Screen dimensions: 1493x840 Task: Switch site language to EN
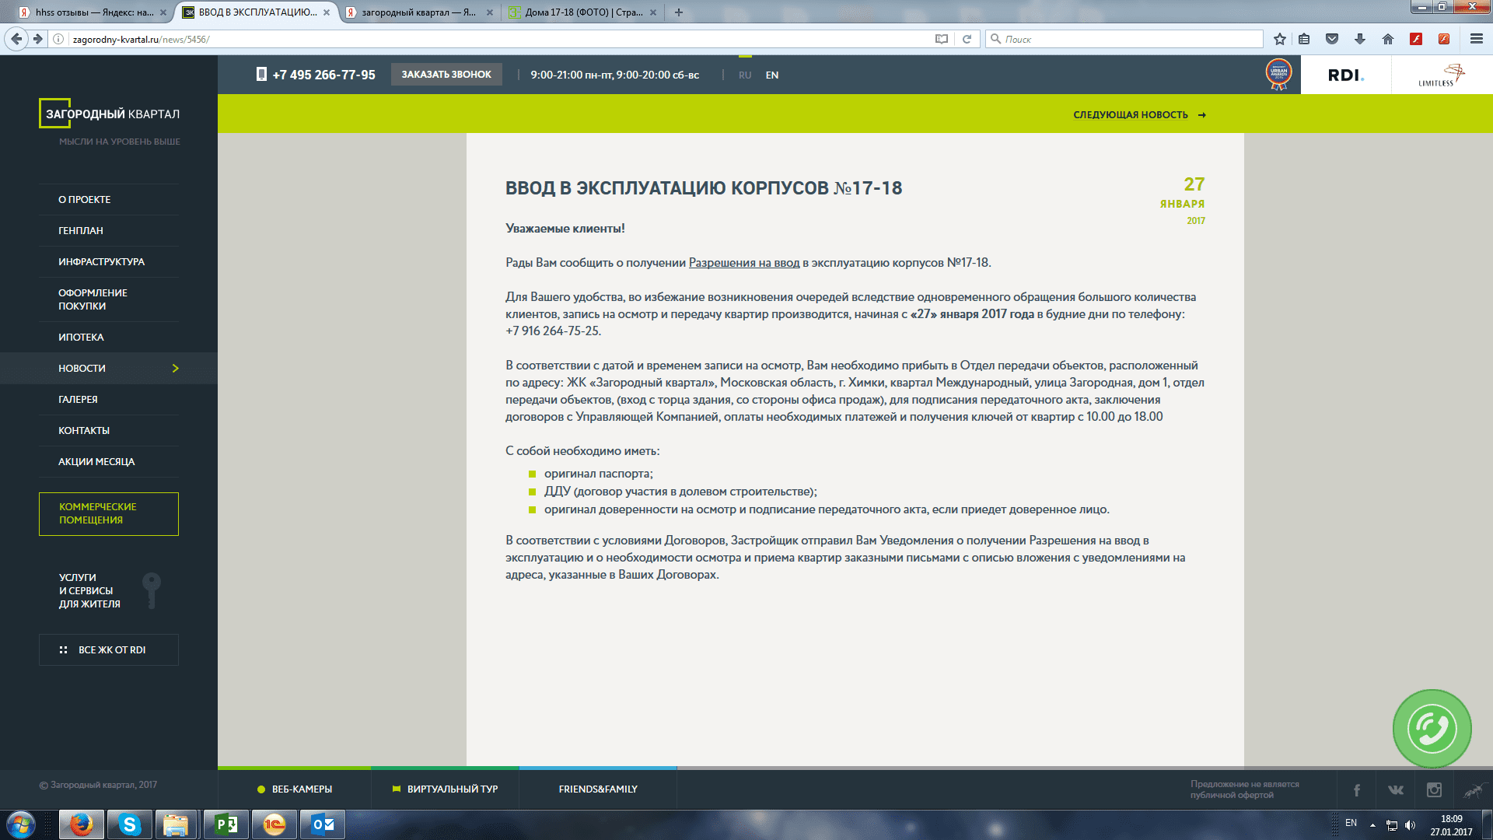click(x=772, y=75)
